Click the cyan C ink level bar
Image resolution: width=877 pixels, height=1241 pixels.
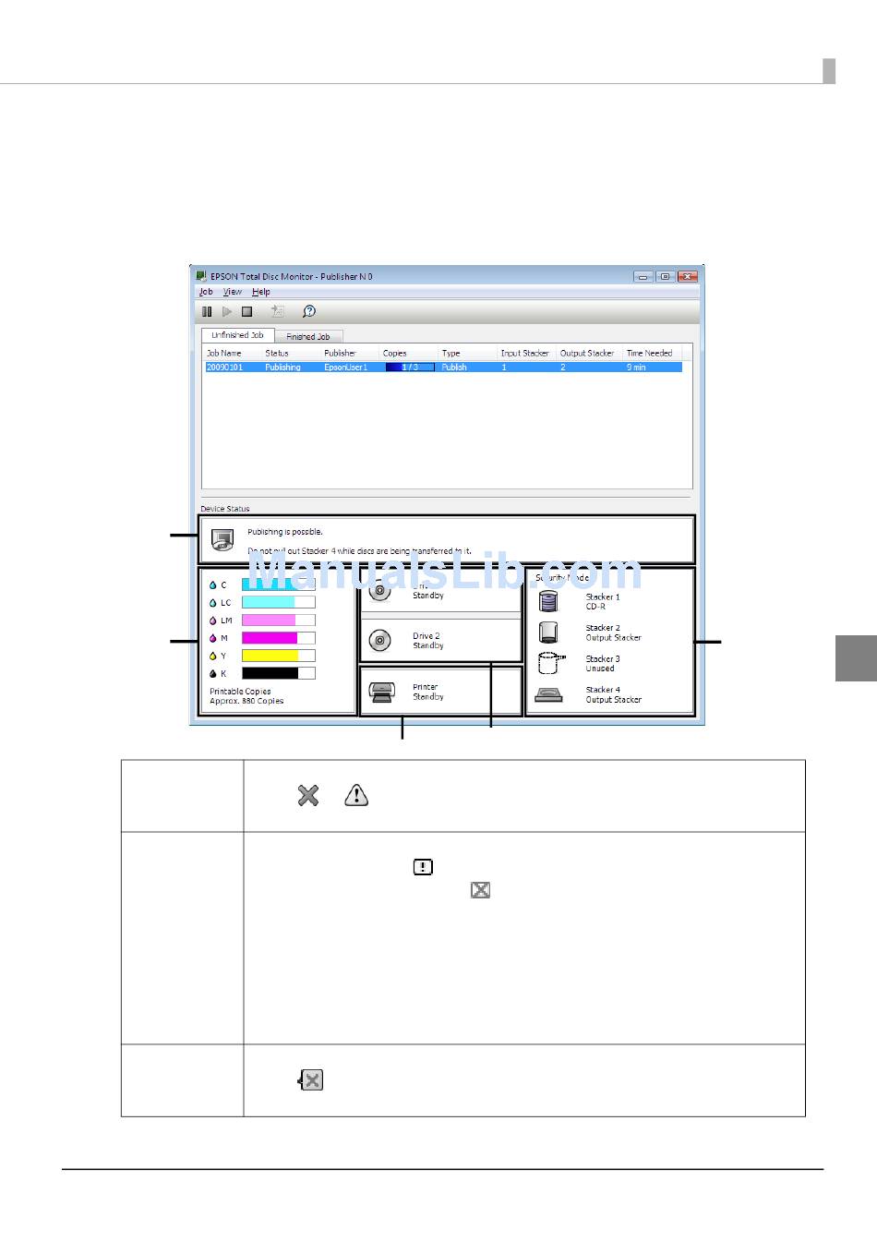pos(278,584)
